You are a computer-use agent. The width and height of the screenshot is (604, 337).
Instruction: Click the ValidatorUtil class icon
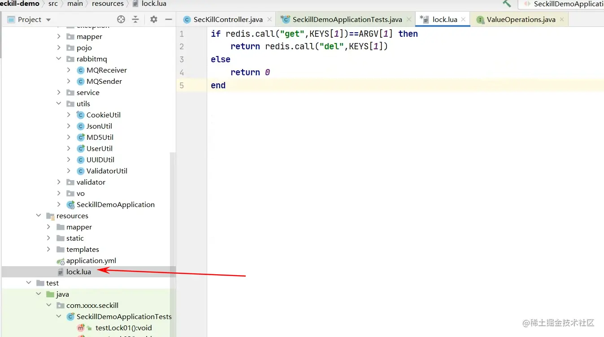coord(81,171)
